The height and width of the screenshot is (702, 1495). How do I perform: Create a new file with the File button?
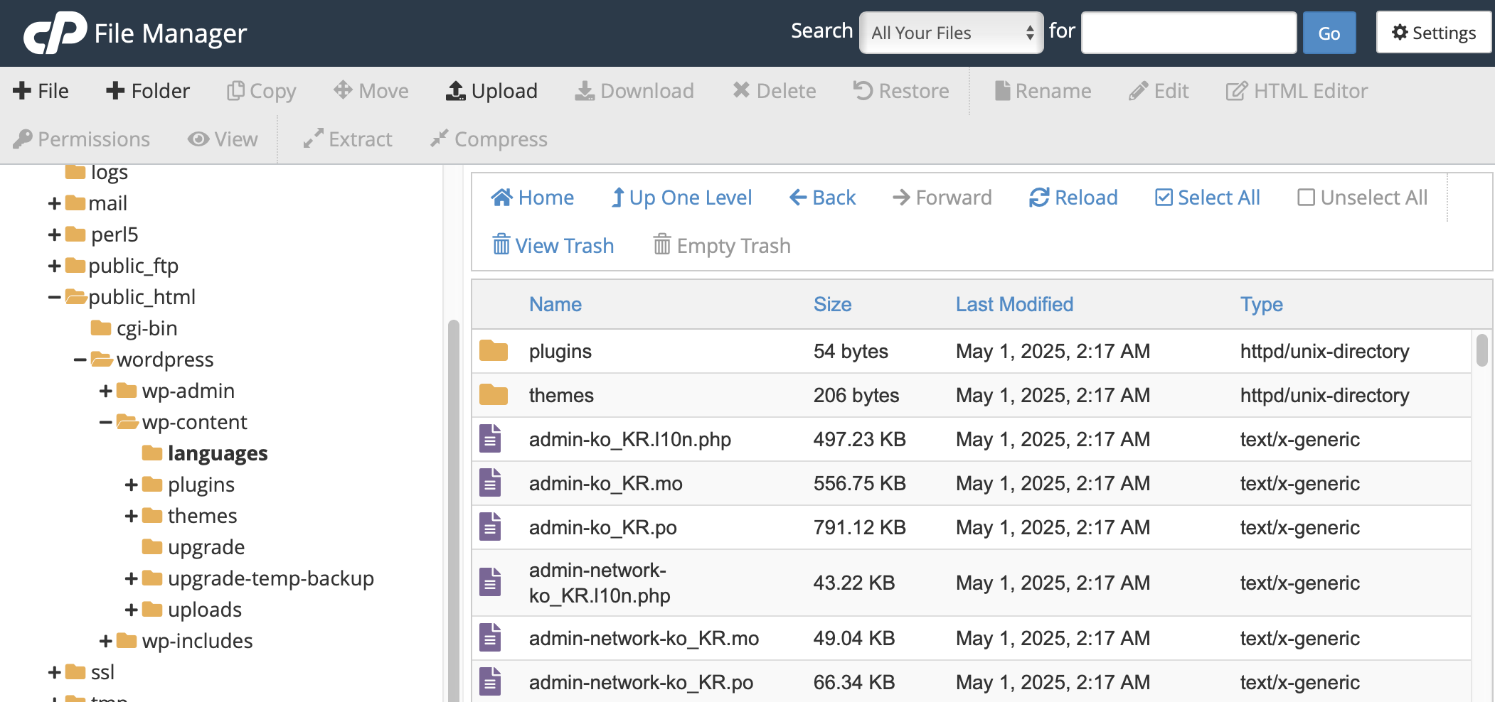coord(41,91)
